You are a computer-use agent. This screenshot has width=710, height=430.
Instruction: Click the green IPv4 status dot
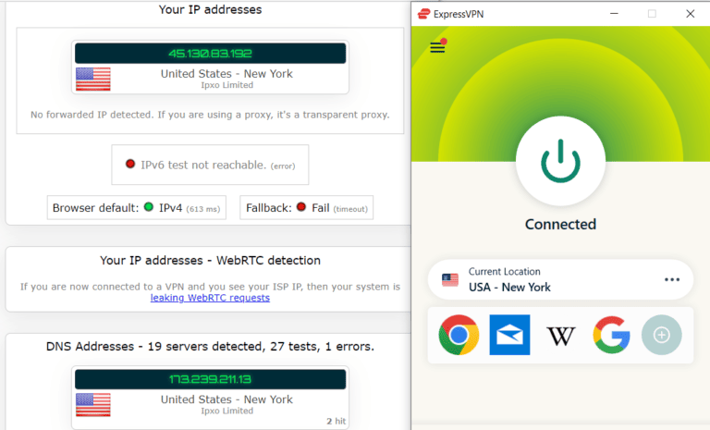(149, 207)
